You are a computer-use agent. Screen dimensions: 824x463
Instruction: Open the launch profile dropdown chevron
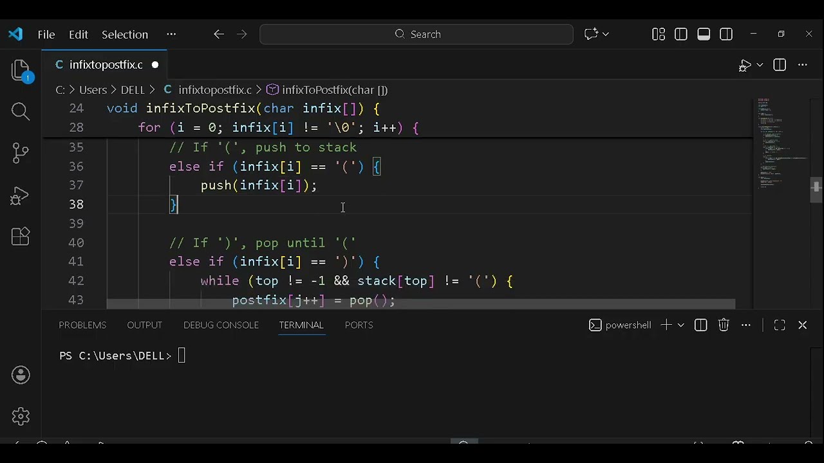pyautogui.click(x=680, y=325)
